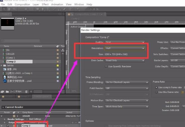This screenshot has width=185, height=127.
Task: Create a new folder in Project panel
Action: pos(7,91)
